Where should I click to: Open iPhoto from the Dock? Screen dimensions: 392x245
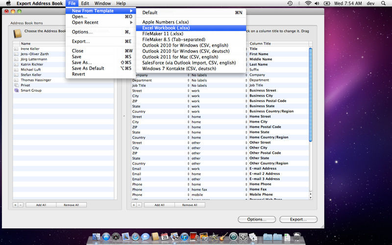204,237
